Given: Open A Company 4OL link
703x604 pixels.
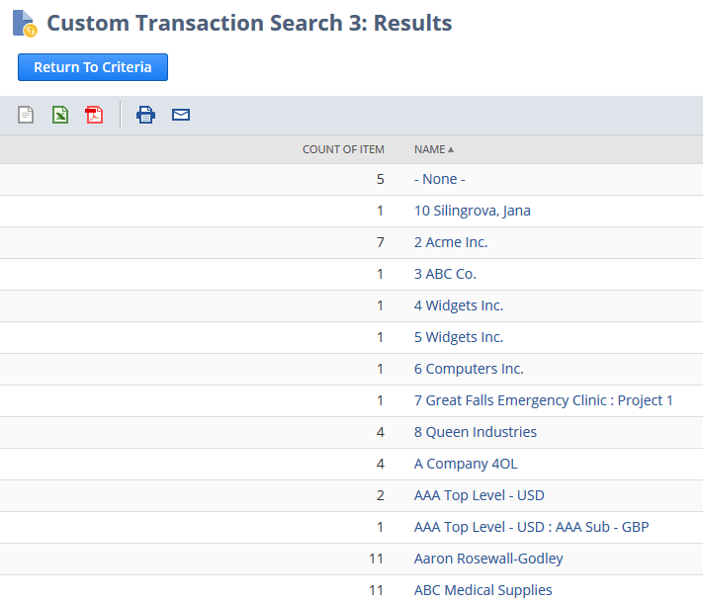Looking at the screenshot, I should click(466, 464).
